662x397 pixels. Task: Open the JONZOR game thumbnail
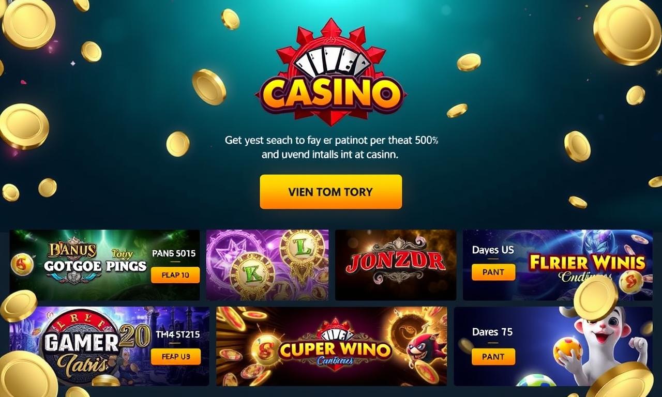coord(396,265)
